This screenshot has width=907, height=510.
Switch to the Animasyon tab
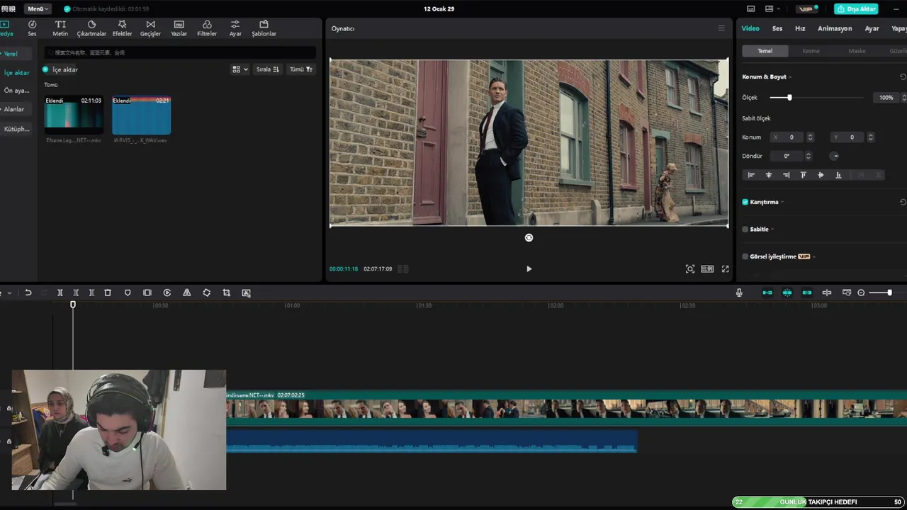tap(835, 28)
